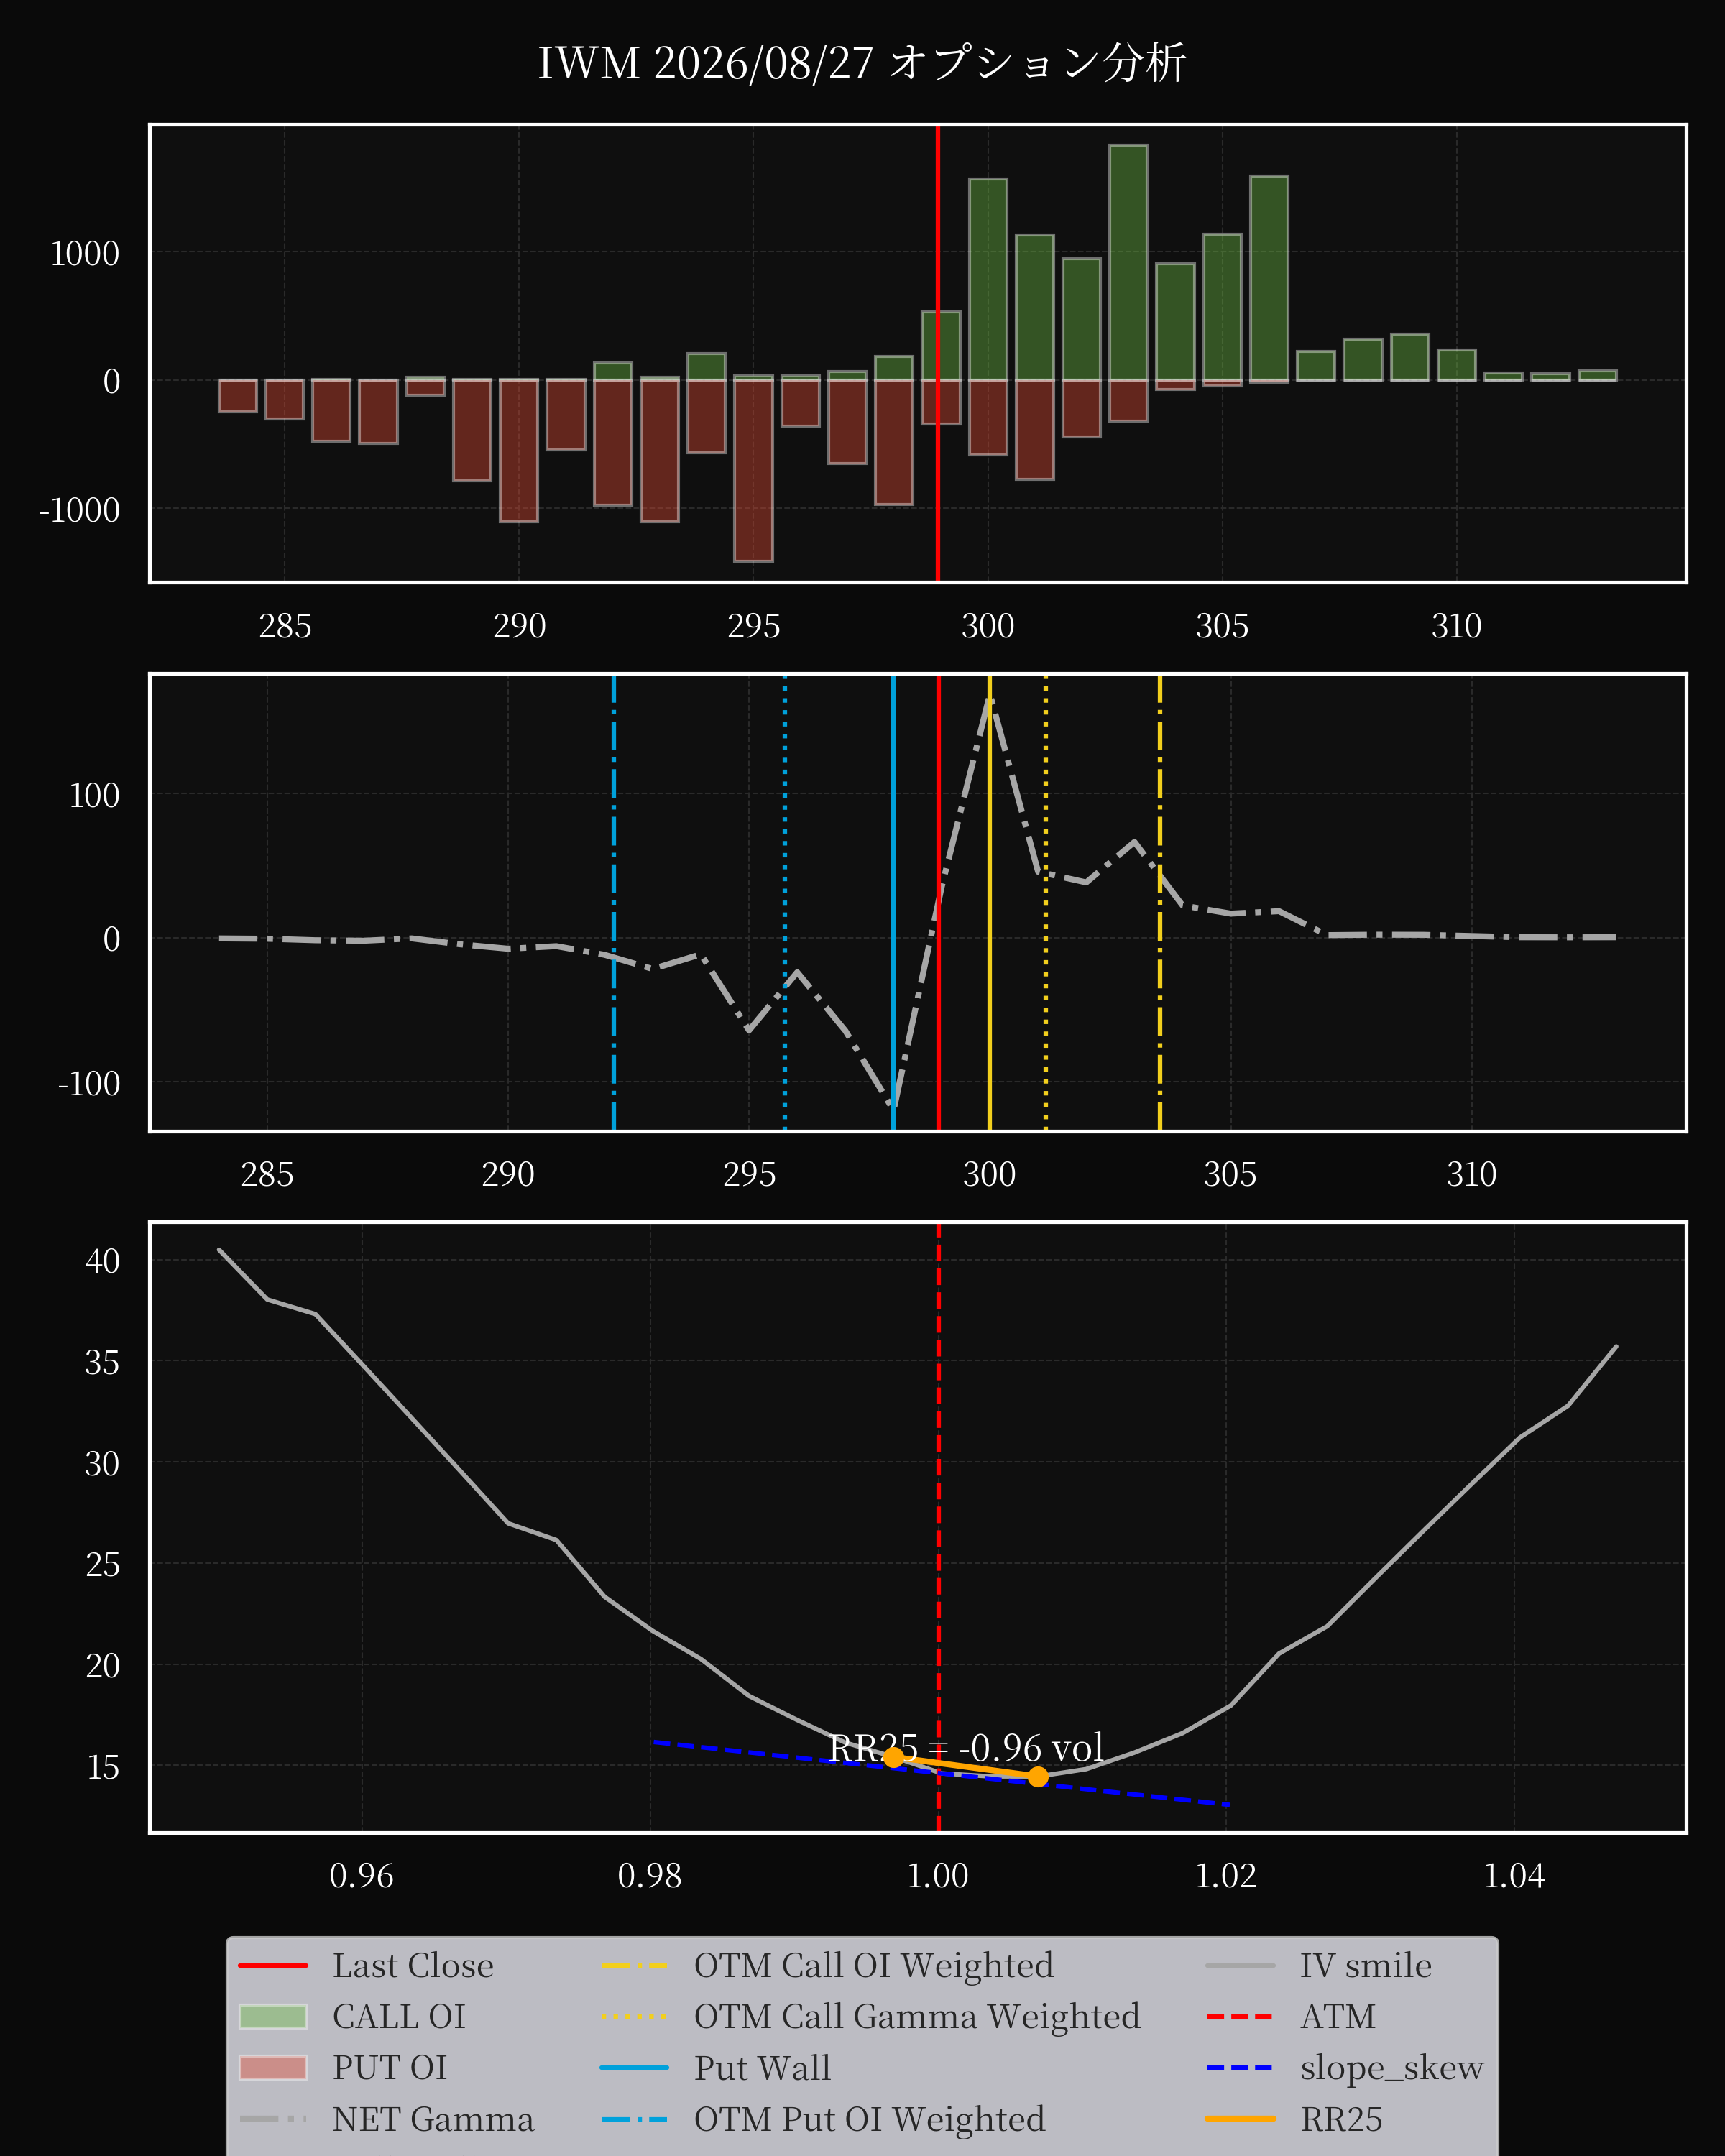The image size is (1725, 2156).
Task: Select the 'OTM Call Gamma Weighted' legend label
Action: coord(917,2017)
